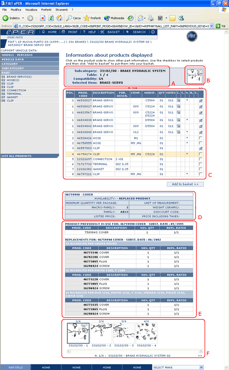The image size is (229, 370).
Task: Click crossed-out icon in row 46557003 CLIP
Action: tap(201, 148)
